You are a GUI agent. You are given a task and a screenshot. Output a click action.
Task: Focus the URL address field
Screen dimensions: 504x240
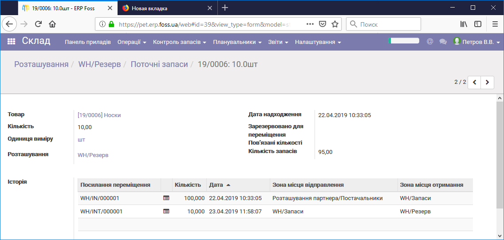(204, 24)
